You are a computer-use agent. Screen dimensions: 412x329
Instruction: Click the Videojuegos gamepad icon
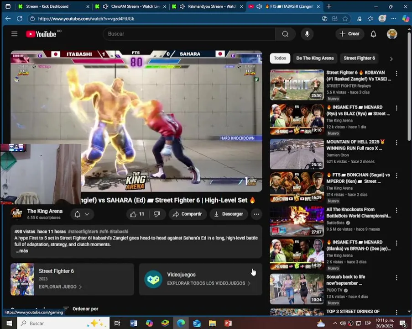point(153,279)
